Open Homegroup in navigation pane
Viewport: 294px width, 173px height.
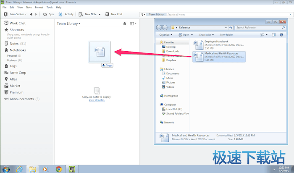(169, 96)
